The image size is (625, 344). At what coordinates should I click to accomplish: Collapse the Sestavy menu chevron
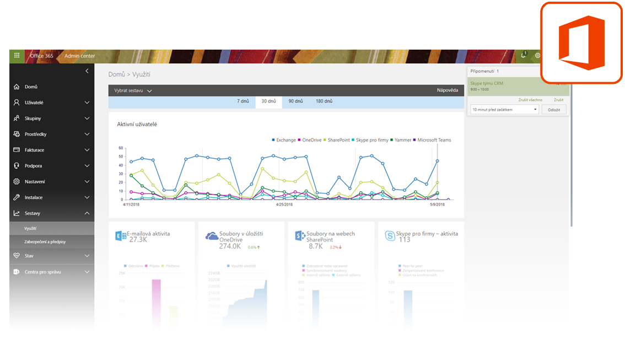[x=87, y=213]
